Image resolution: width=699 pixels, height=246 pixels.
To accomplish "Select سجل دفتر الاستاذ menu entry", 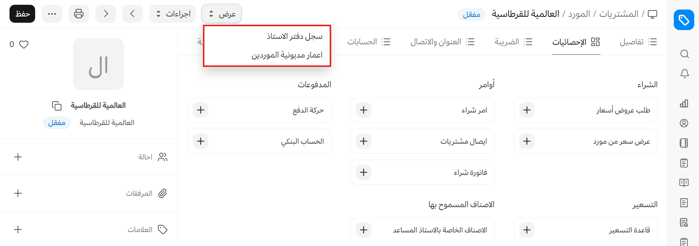I will coord(294,36).
